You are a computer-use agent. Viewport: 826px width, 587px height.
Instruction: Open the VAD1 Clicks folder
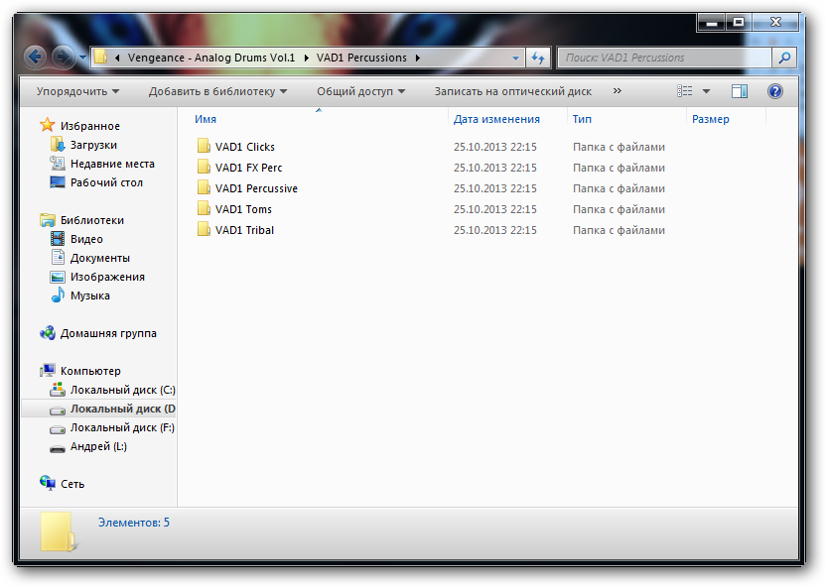[244, 147]
